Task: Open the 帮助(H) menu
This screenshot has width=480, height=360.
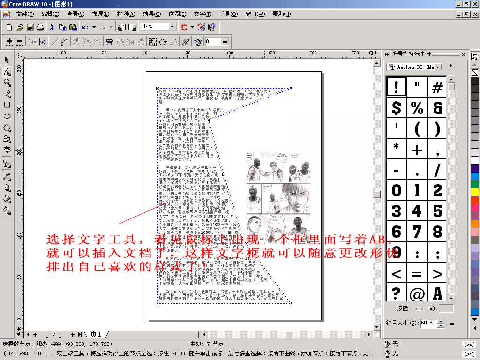Action: pos(282,14)
